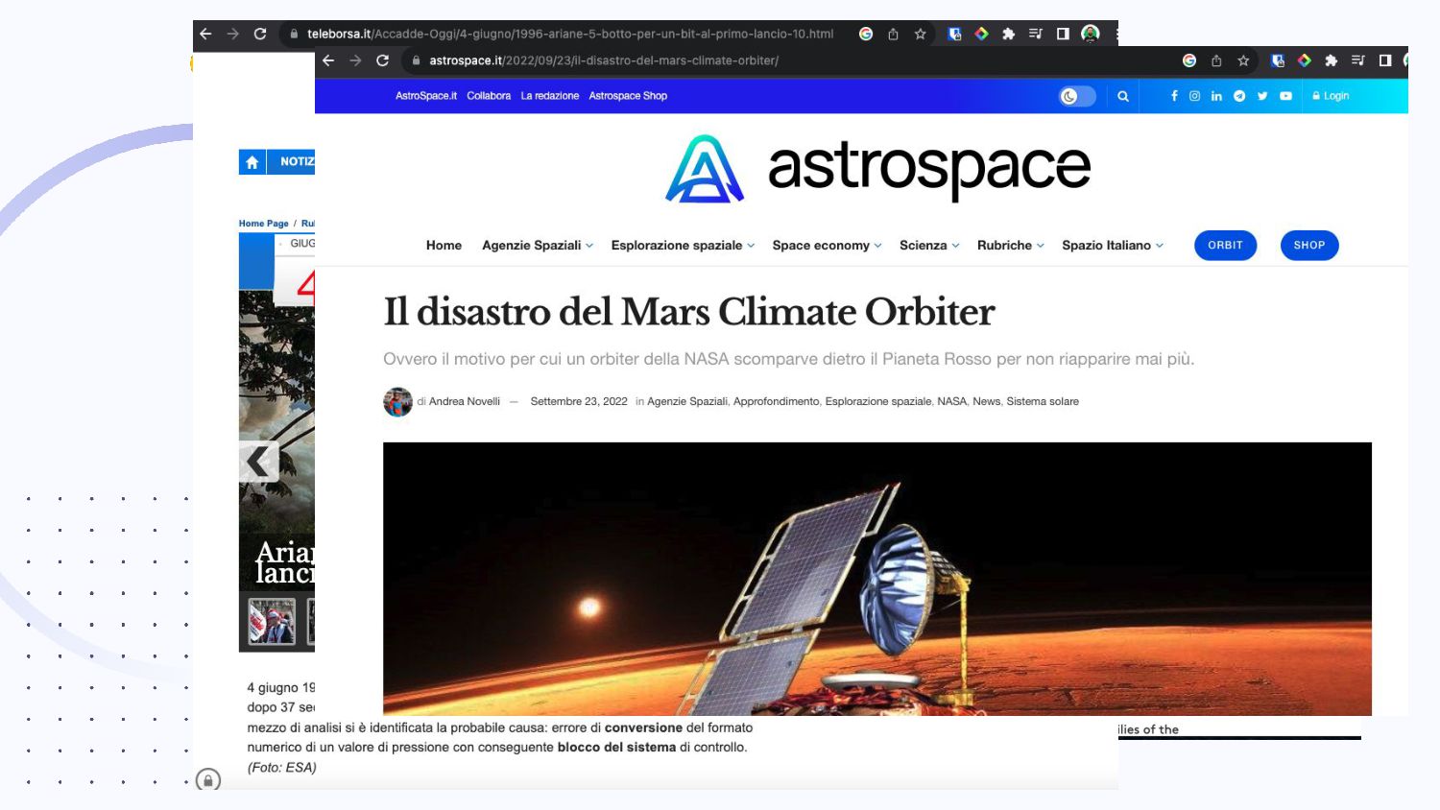Click the SHOP button
This screenshot has width=1440, height=810.
[x=1309, y=246]
